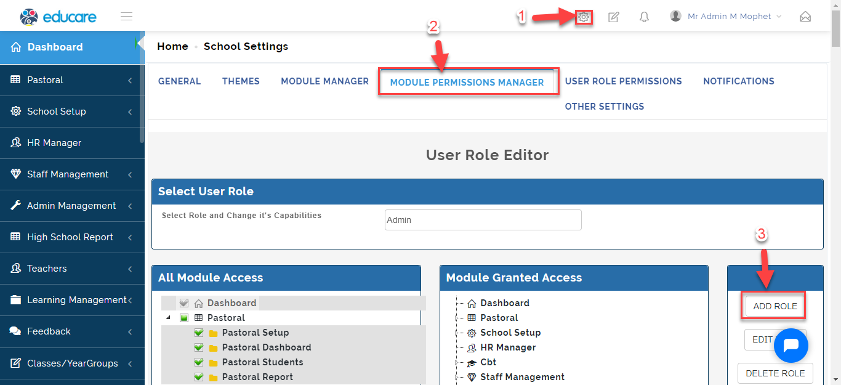Select Dashboard in Module Granted Access
The height and width of the screenshot is (385, 841).
pos(505,303)
